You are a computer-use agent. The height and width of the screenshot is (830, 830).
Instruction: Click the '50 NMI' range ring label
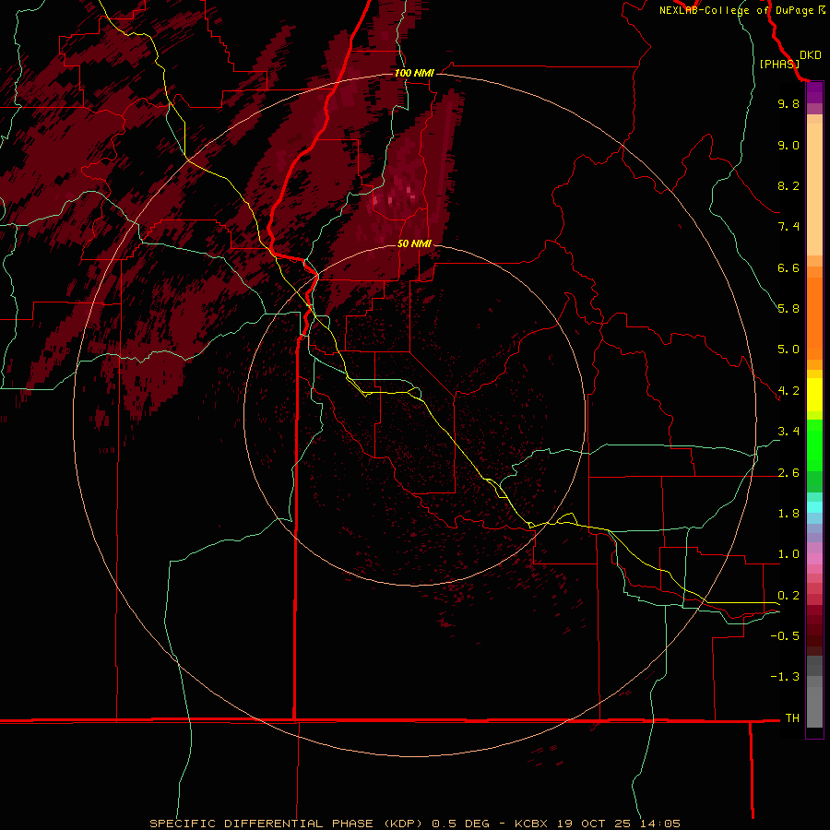[414, 243]
